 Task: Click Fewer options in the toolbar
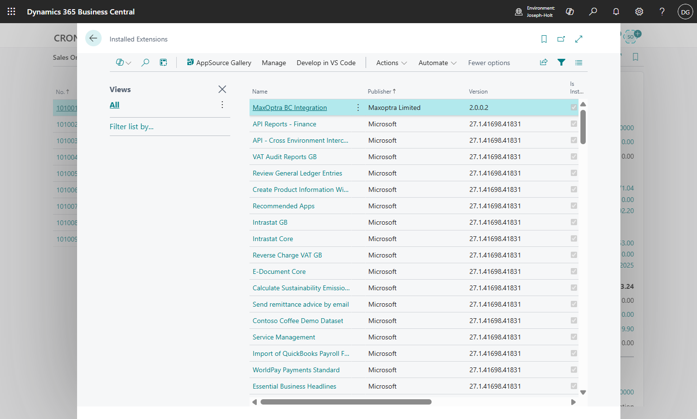489,63
